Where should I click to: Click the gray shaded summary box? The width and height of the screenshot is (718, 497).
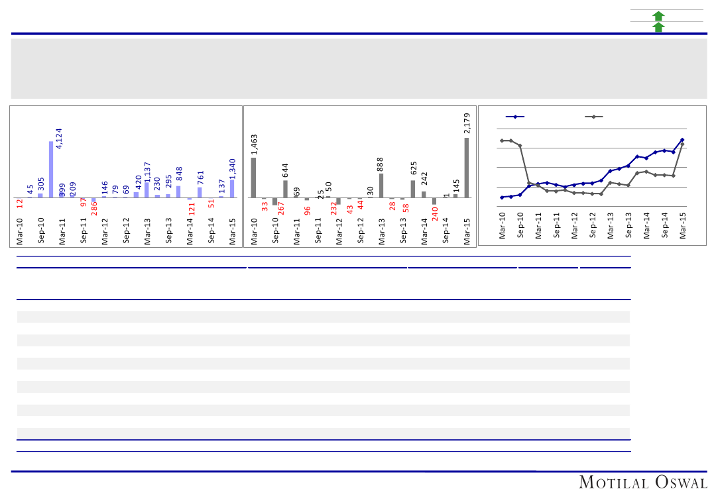(x=359, y=69)
